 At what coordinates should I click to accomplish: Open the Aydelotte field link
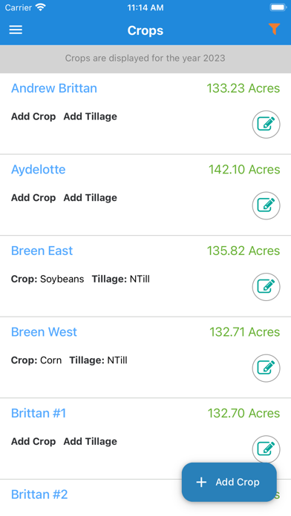pyautogui.click(x=38, y=170)
